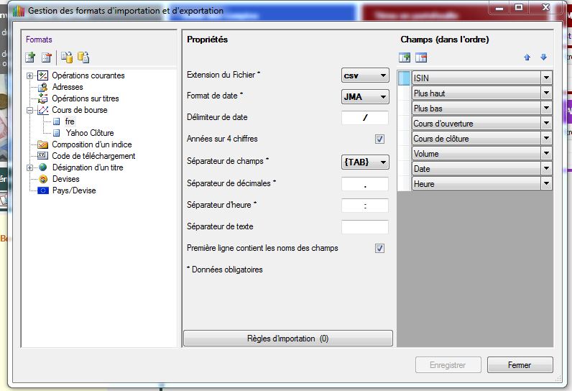572x391 pixels.
Task: Move field up with blue up arrow
Action: click(527, 57)
